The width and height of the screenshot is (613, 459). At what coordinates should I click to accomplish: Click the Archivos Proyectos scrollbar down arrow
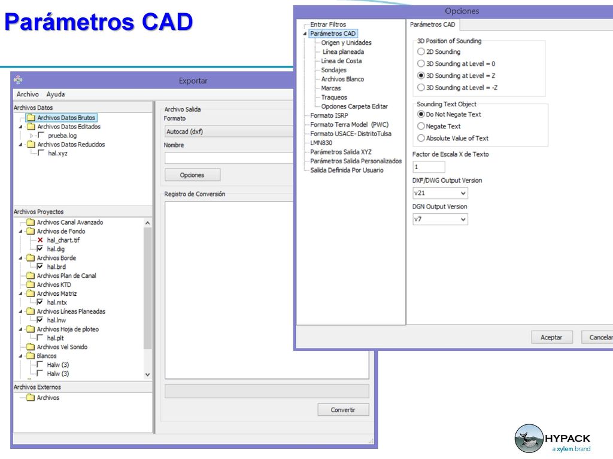(147, 375)
